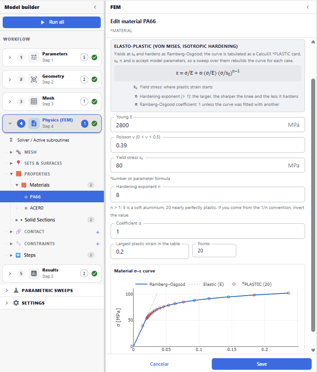Click the Mesh grid icon
Viewport: 317px width, 372px height.
tap(34, 101)
